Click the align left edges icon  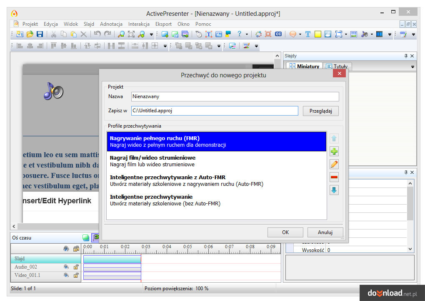(20, 46)
